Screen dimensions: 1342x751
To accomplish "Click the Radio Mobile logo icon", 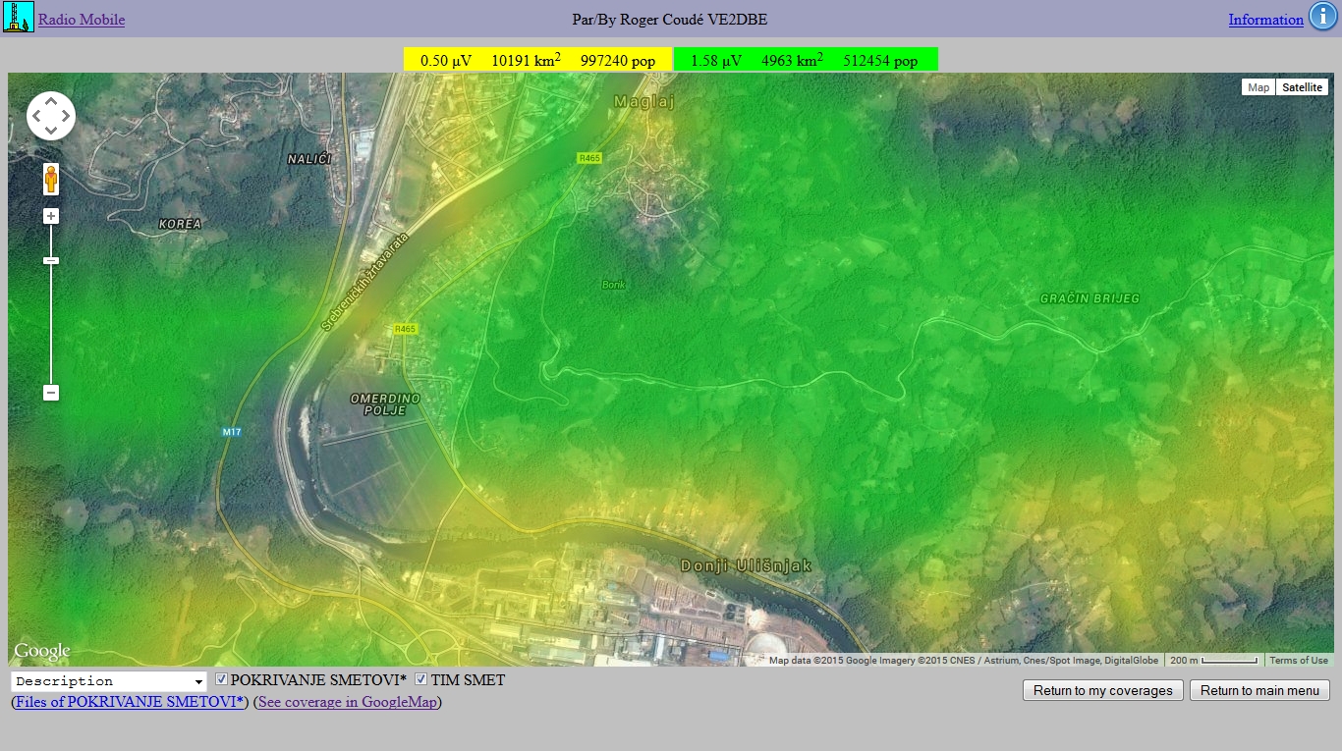I will pyautogui.click(x=18, y=18).
